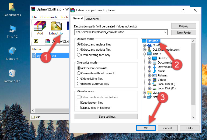
Task: Switch to the Advanced tab
Action: click(92, 19)
